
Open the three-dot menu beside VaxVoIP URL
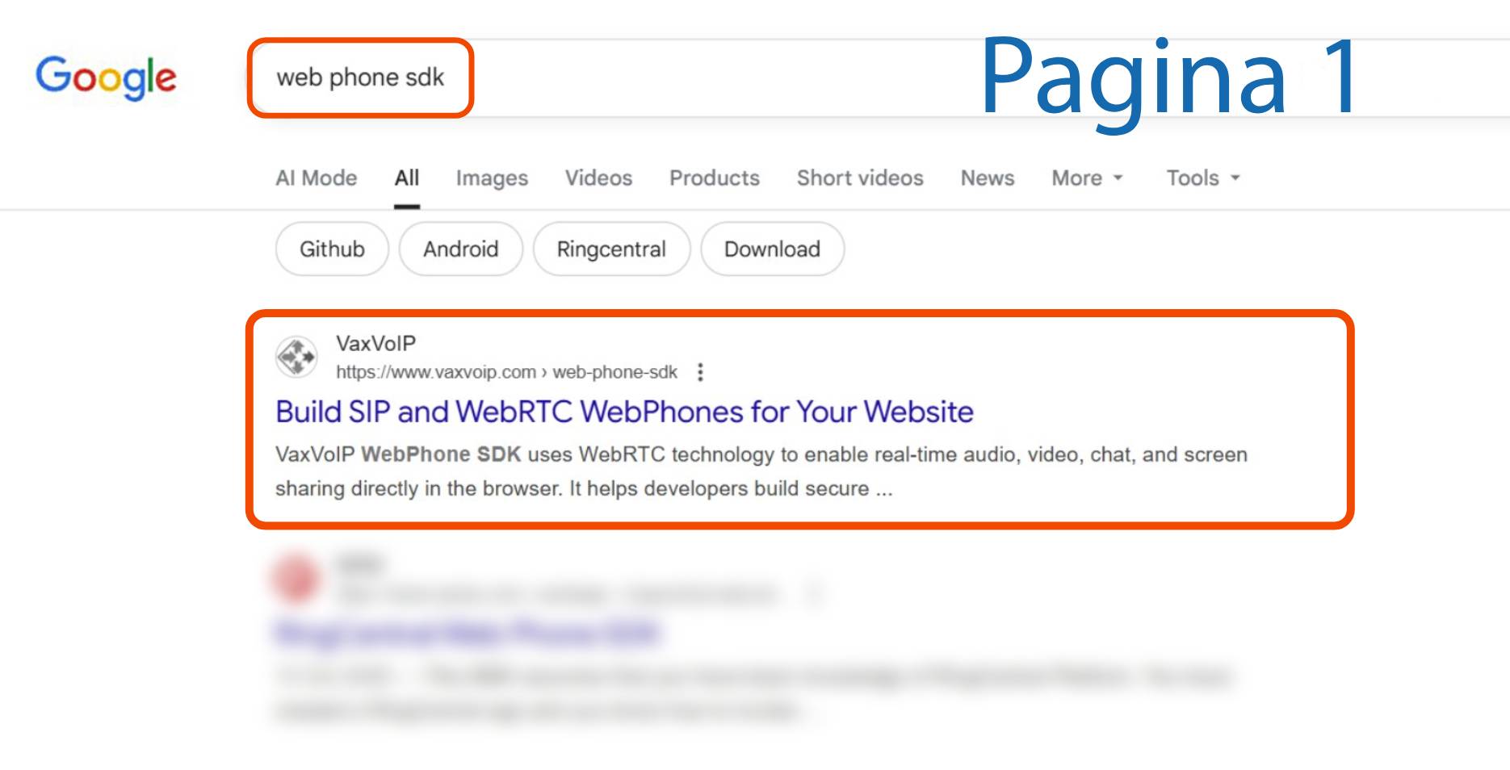pyautogui.click(x=700, y=372)
